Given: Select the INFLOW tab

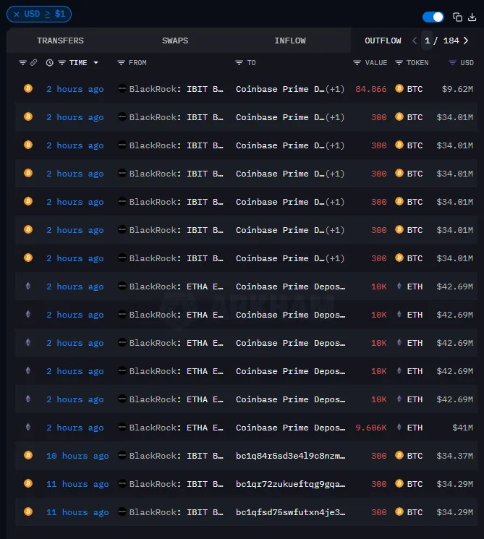Looking at the screenshot, I should click(289, 41).
